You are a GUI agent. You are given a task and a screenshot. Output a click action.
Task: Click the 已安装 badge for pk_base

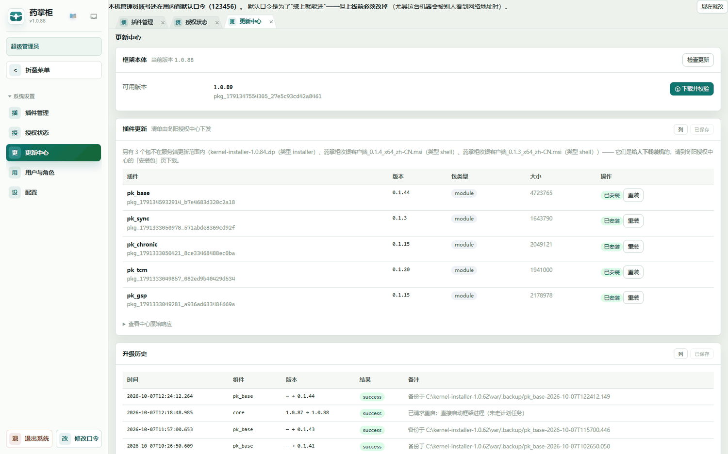(612, 195)
